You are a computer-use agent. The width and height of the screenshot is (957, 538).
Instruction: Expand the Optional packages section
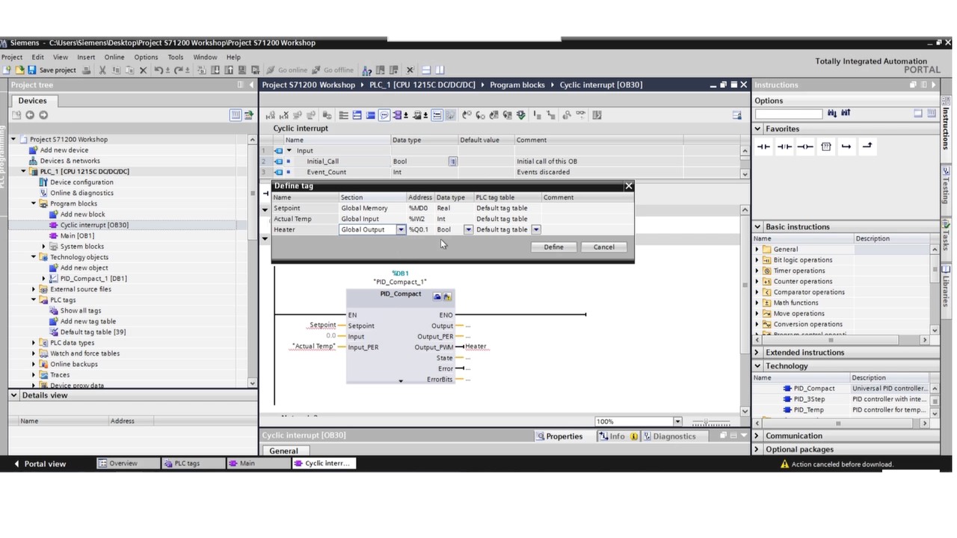[x=758, y=450]
